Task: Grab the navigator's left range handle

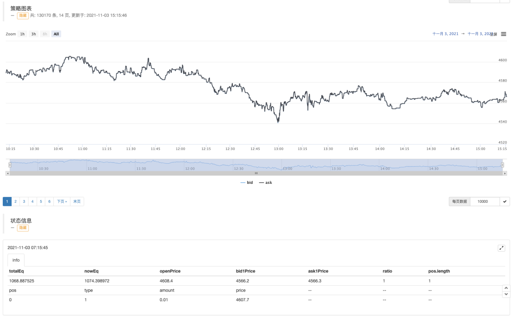Action: point(9,165)
